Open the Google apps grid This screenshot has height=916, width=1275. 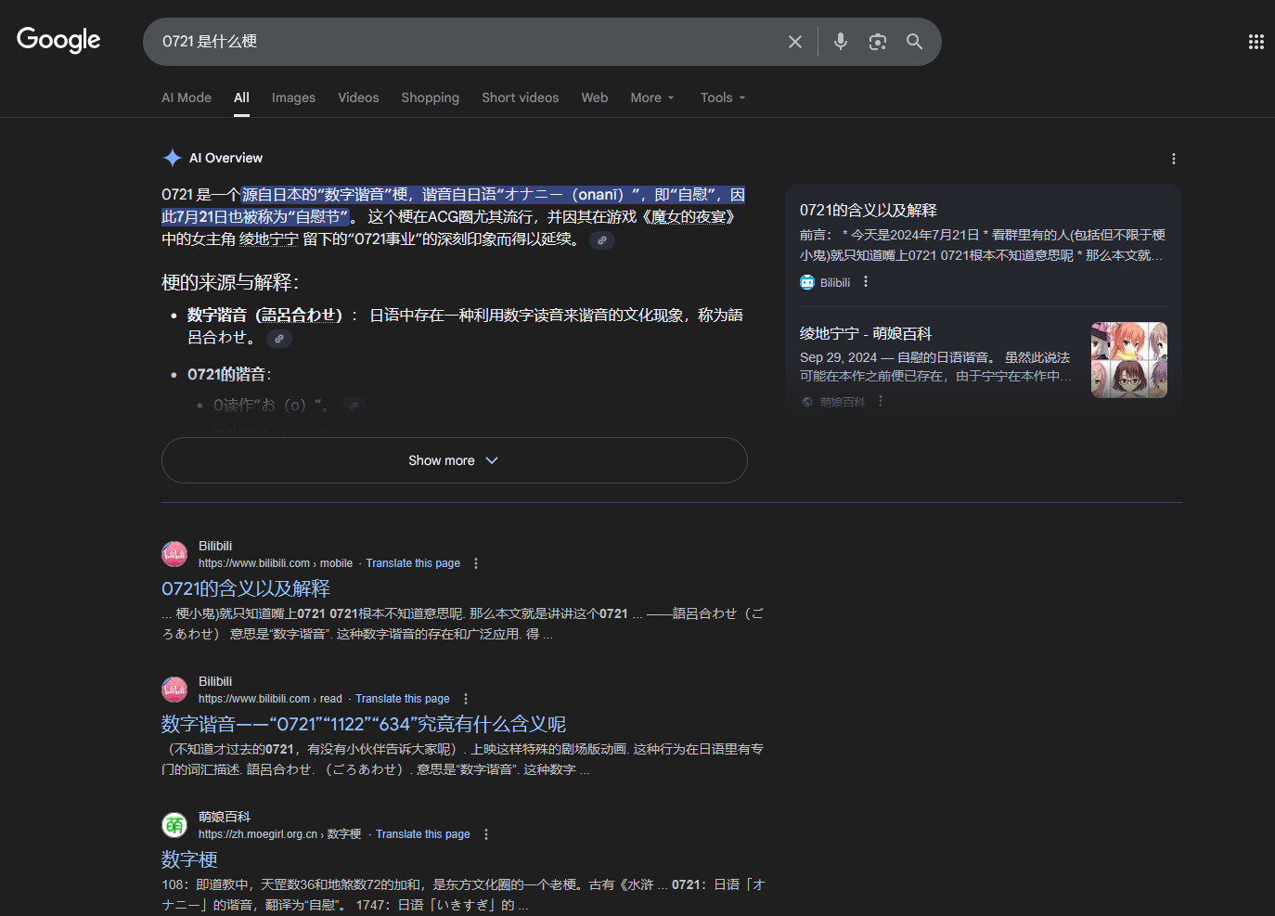(1256, 42)
